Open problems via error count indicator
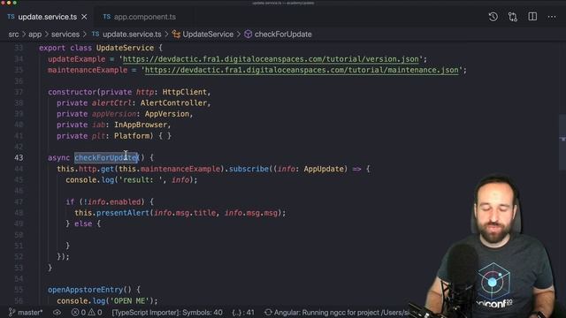 78,312
